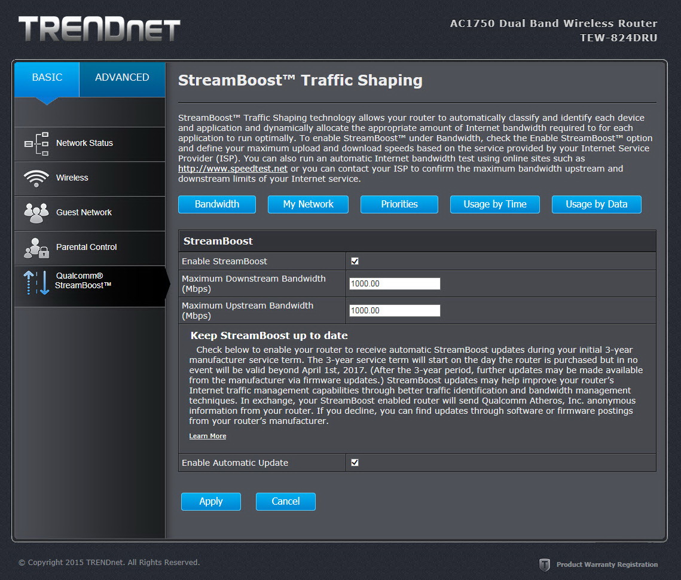Image resolution: width=681 pixels, height=580 pixels.
Task: Focus the Maximum Downstream Bandwidth field
Action: click(395, 283)
